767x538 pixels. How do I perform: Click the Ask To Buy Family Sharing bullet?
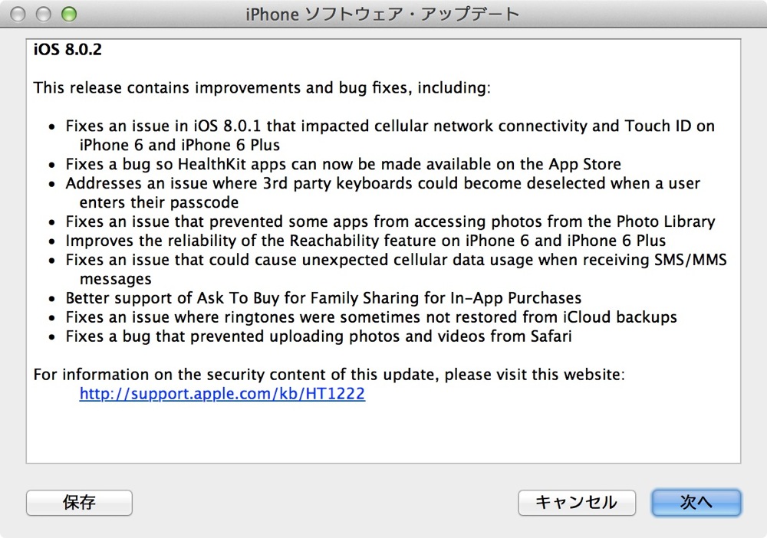coord(324,298)
